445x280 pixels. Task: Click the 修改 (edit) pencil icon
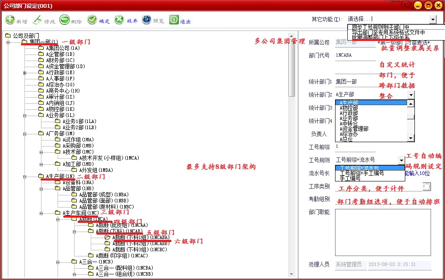[x=37, y=20]
